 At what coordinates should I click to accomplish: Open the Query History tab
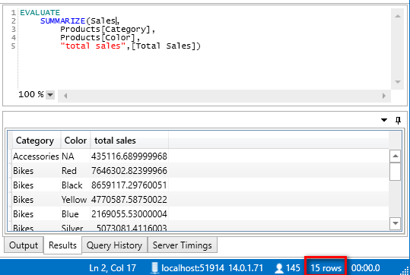pyautogui.click(x=115, y=245)
